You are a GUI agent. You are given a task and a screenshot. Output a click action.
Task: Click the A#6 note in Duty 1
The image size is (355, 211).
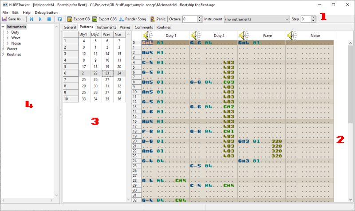coord(147,151)
